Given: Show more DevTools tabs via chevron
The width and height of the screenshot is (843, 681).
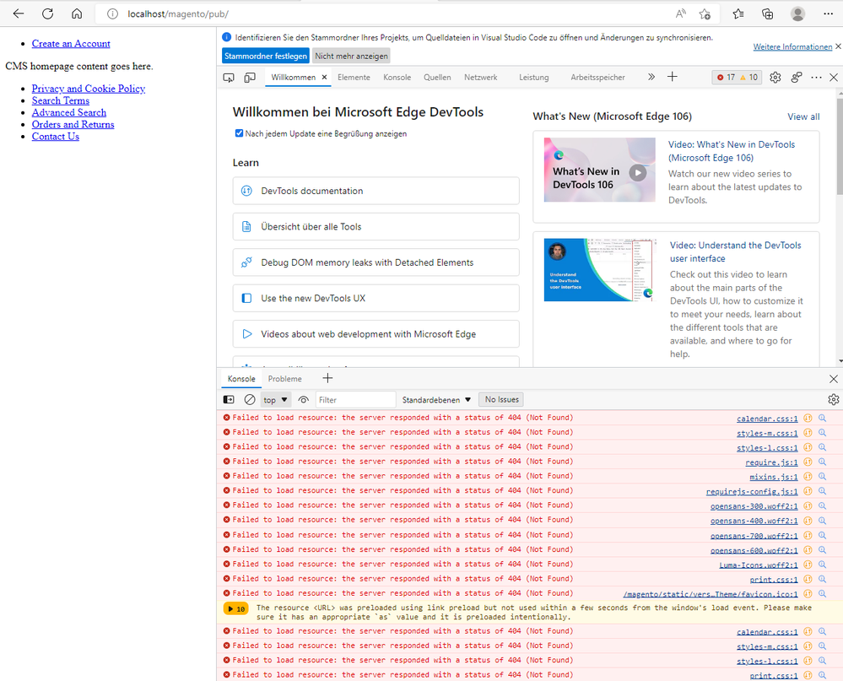Looking at the screenshot, I should click(651, 78).
